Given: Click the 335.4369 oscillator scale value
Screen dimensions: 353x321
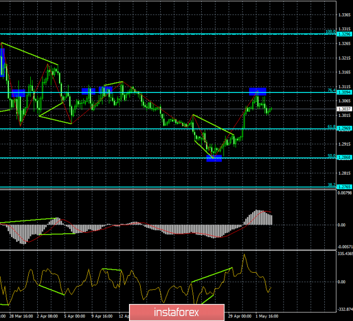Looking at the screenshot, I should pos(345,254).
